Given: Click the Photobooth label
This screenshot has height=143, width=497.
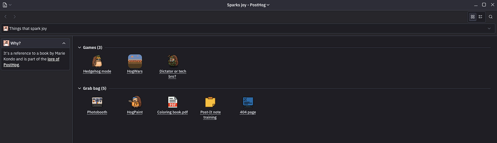Looking at the screenshot, I should pyautogui.click(x=97, y=112).
